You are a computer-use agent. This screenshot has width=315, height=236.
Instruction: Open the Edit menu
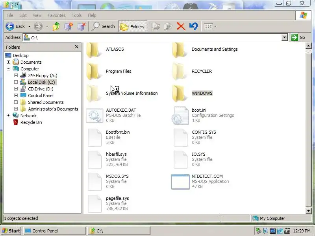[x=23, y=15]
